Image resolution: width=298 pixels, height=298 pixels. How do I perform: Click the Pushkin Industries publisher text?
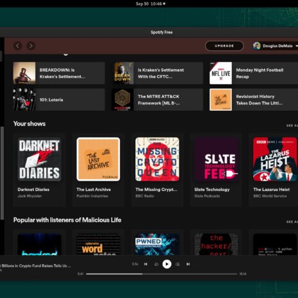point(92,196)
